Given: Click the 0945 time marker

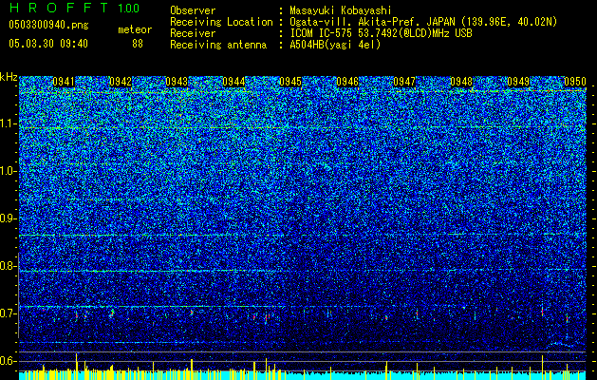Looking at the screenshot, I should point(290,82).
